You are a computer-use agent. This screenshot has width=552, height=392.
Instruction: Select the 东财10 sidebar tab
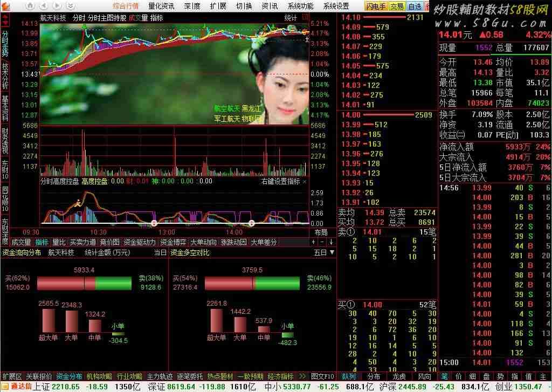click(5, 170)
